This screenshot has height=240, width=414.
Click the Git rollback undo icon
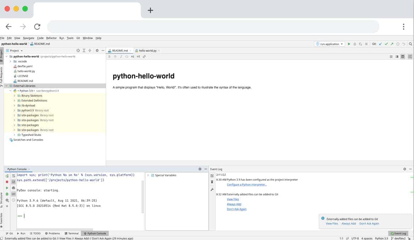coord(404,44)
